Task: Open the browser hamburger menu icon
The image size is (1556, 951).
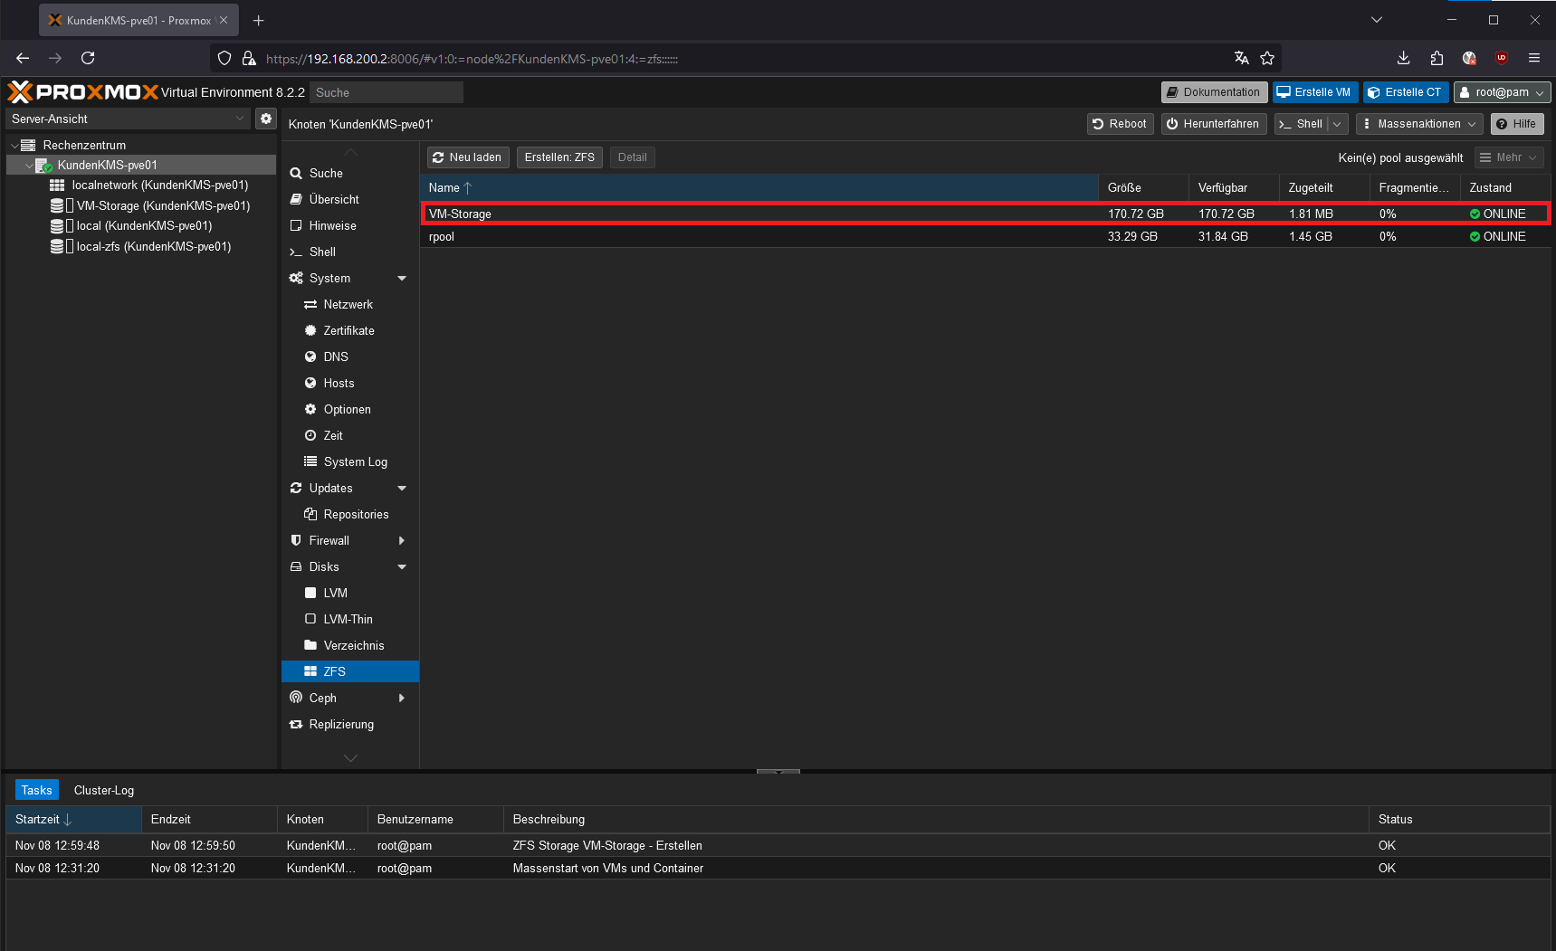Action: point(1534,58)
